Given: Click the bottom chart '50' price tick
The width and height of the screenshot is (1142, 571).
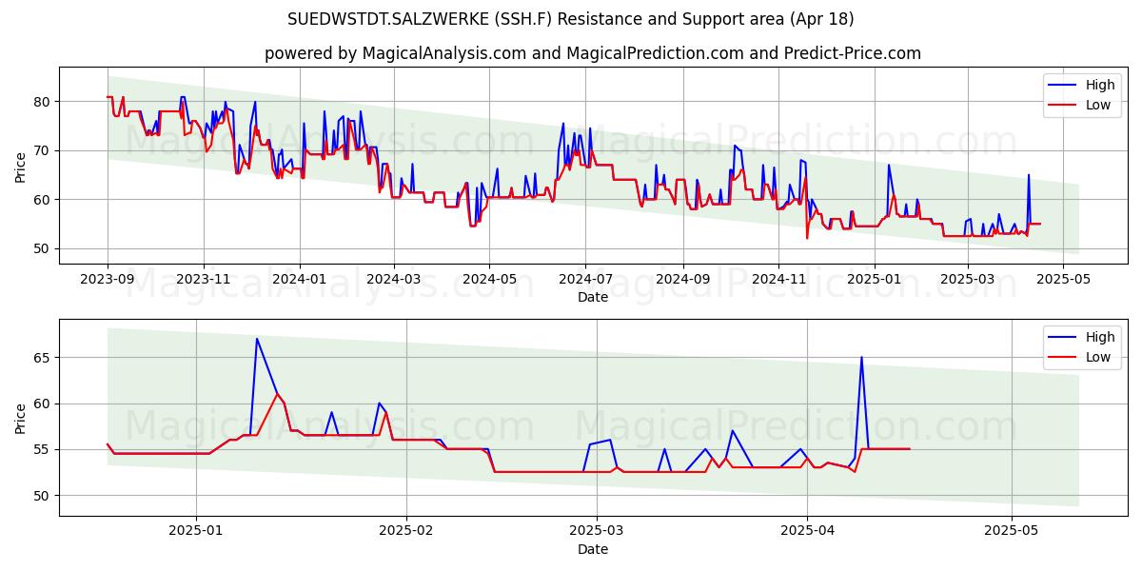Looking at the screenshot, I should 44,496.
